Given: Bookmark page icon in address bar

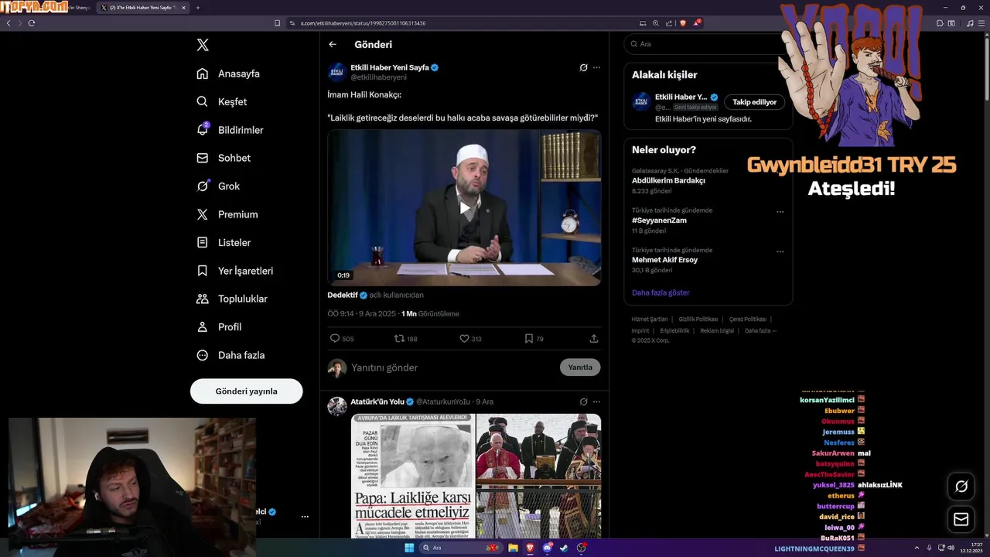Looking at the screenshot, I should point(277,23).
